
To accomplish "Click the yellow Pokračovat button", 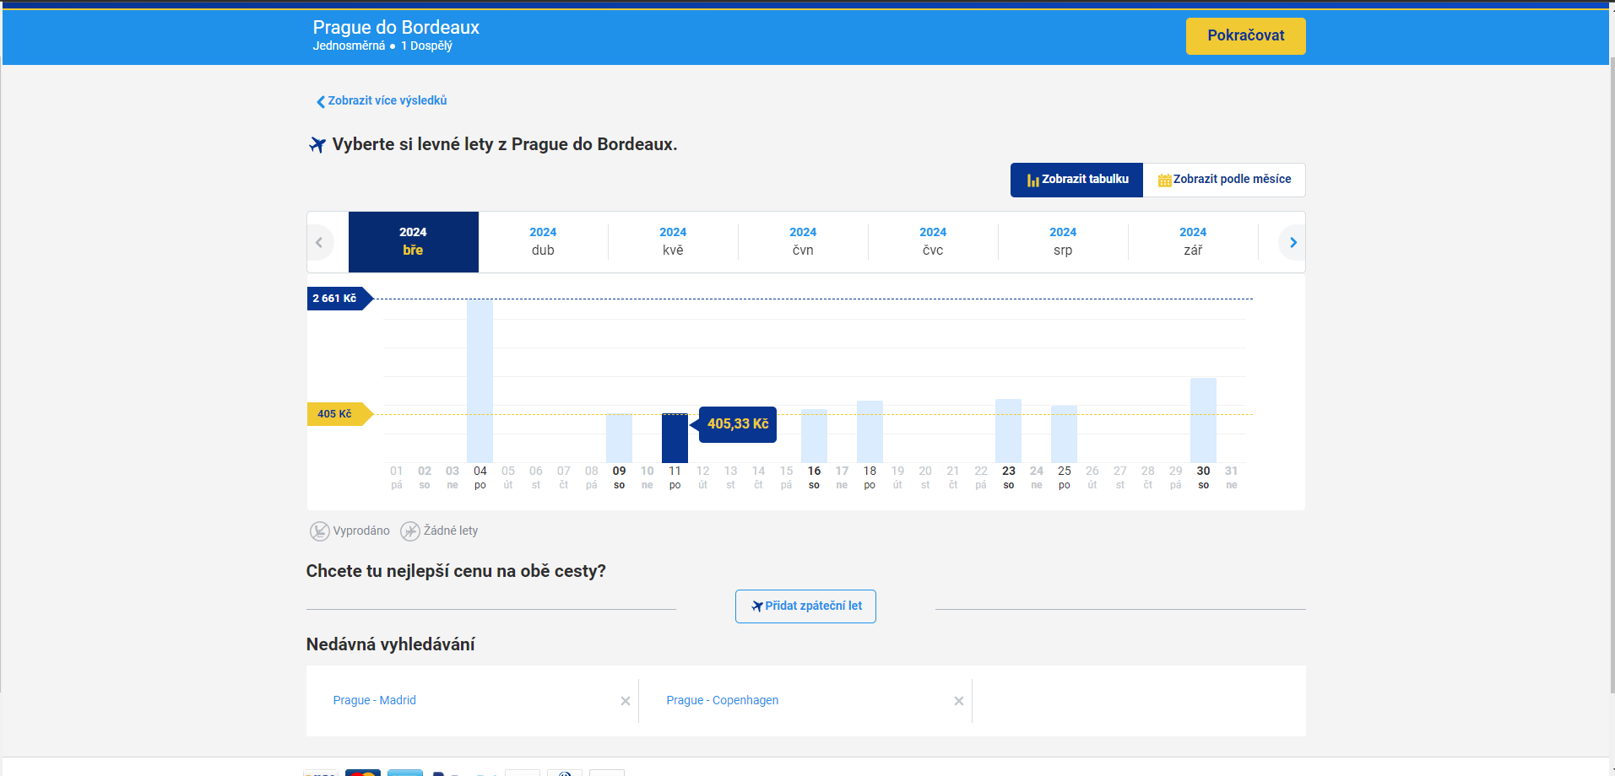I will point(1245,36).
